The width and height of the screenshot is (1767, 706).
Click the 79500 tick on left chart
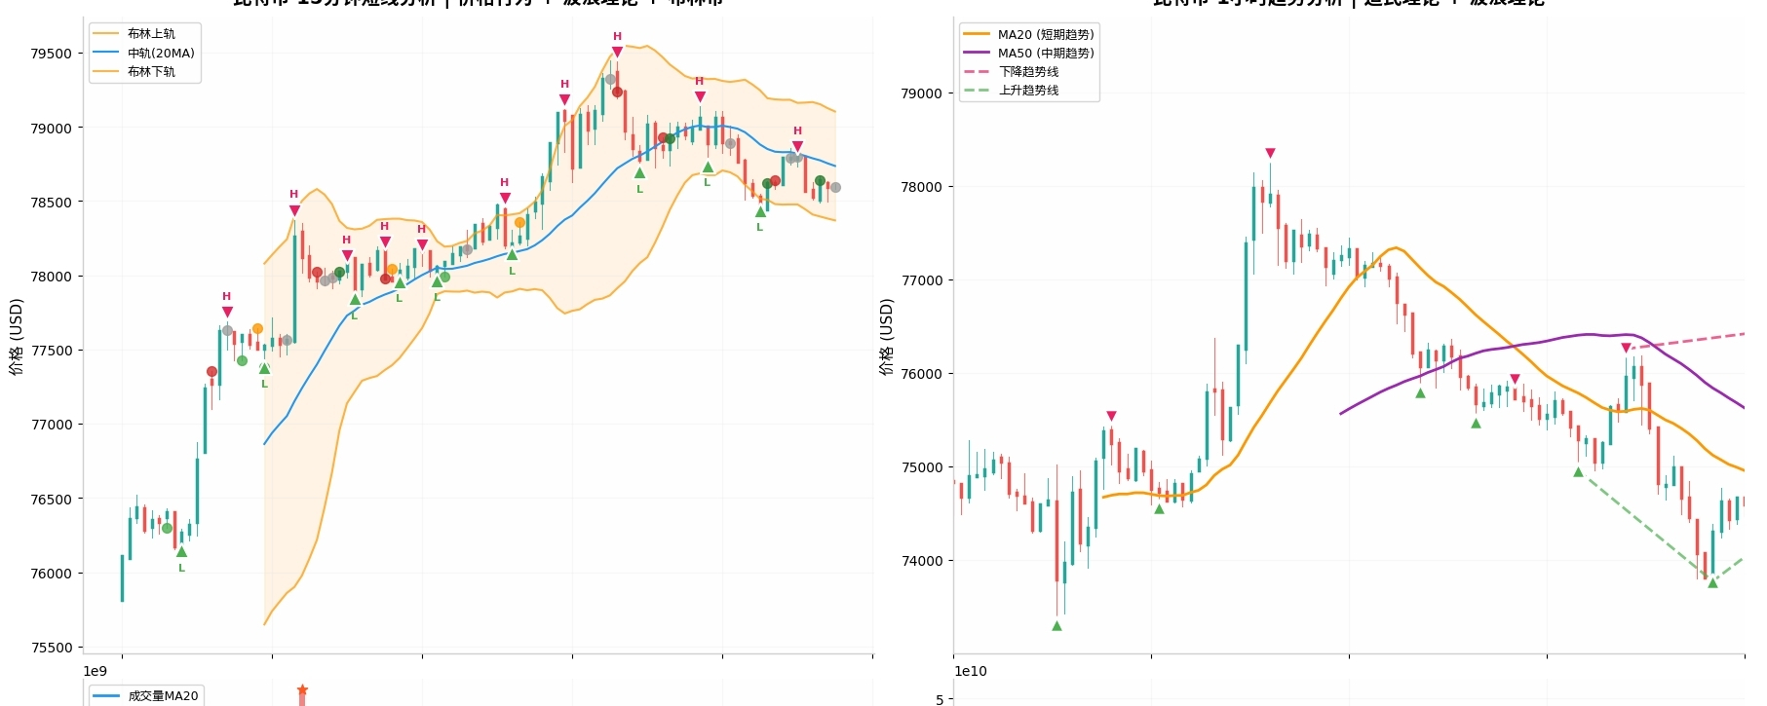coord(52,54)
